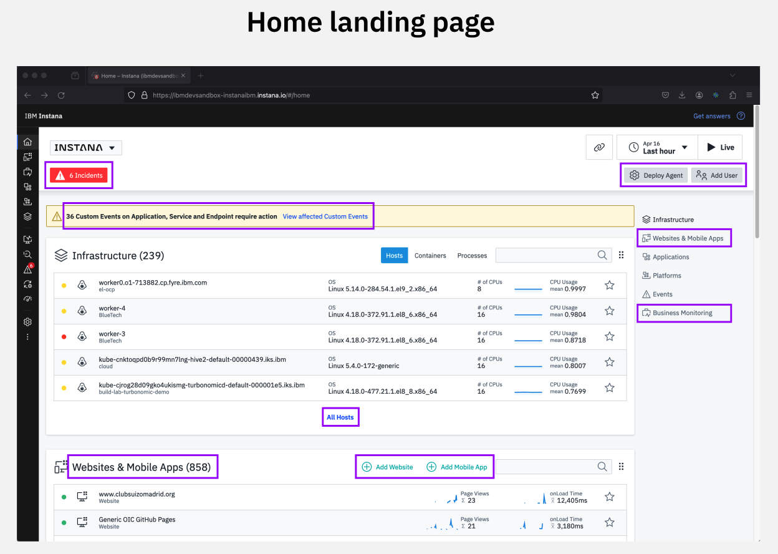Open the Last hour time range dropdown

pos(657,147)
